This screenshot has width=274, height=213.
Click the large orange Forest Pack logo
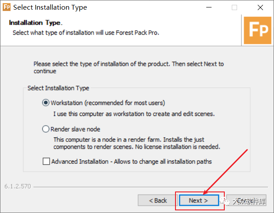257,30
